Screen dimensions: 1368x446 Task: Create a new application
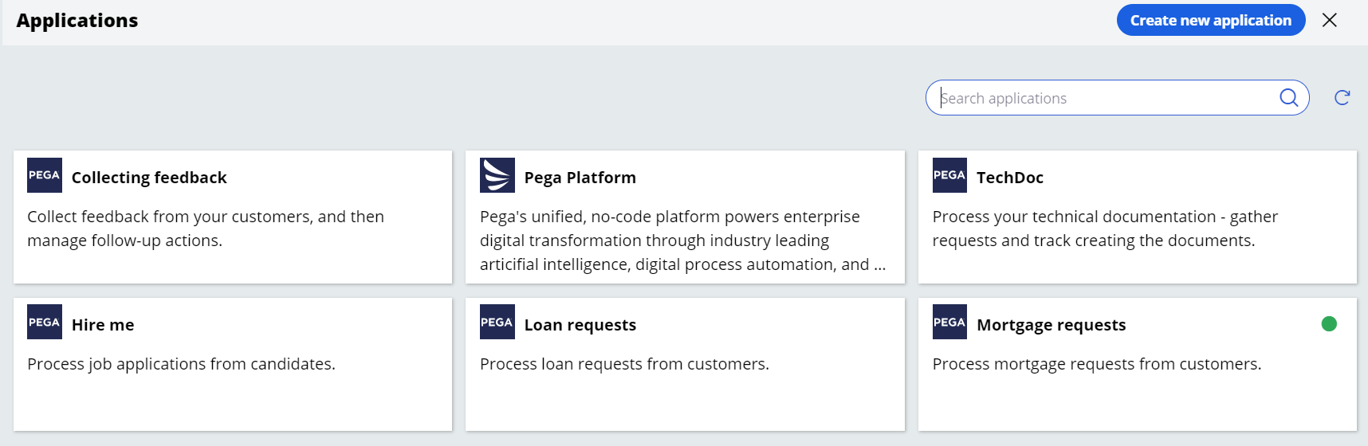pos(1211,20)
